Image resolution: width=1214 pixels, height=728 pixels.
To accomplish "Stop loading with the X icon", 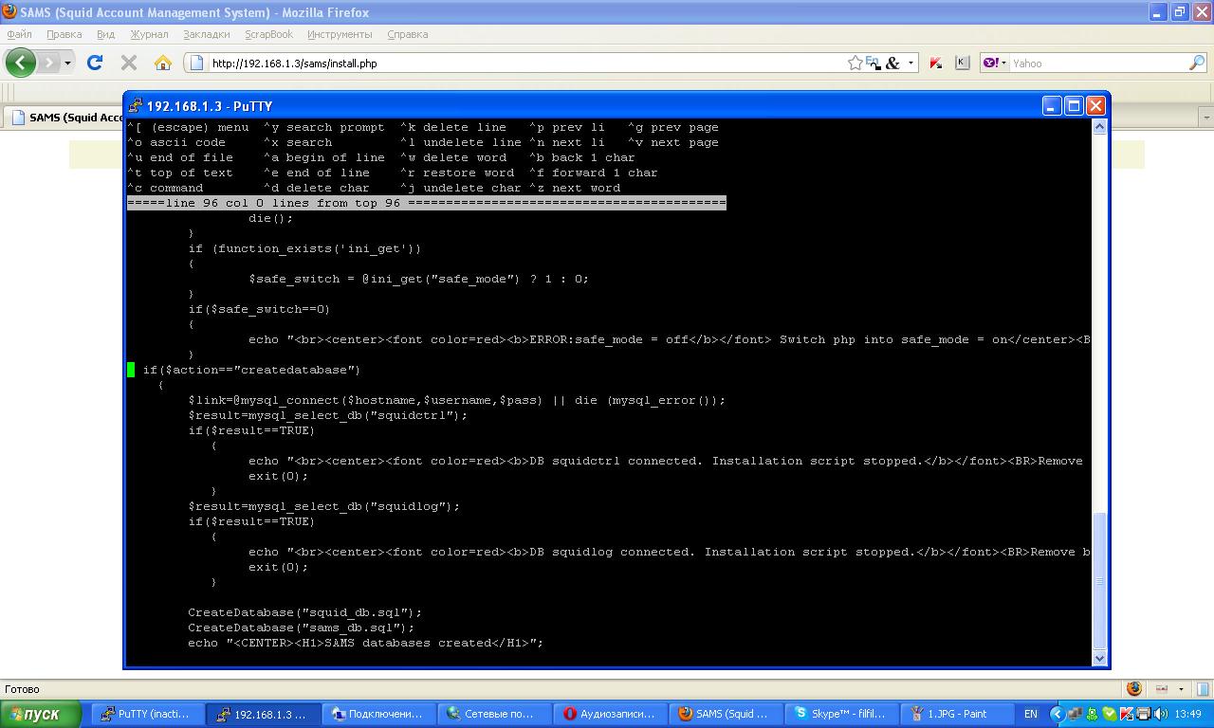I will [x=129, y=63].
